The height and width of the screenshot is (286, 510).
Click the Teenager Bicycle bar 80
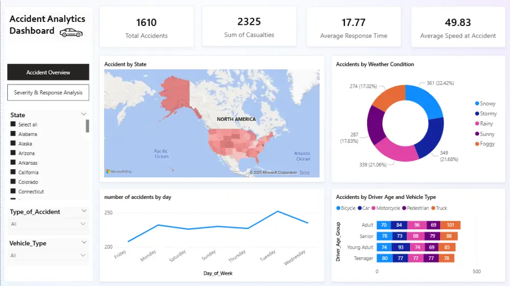[385, 258]
